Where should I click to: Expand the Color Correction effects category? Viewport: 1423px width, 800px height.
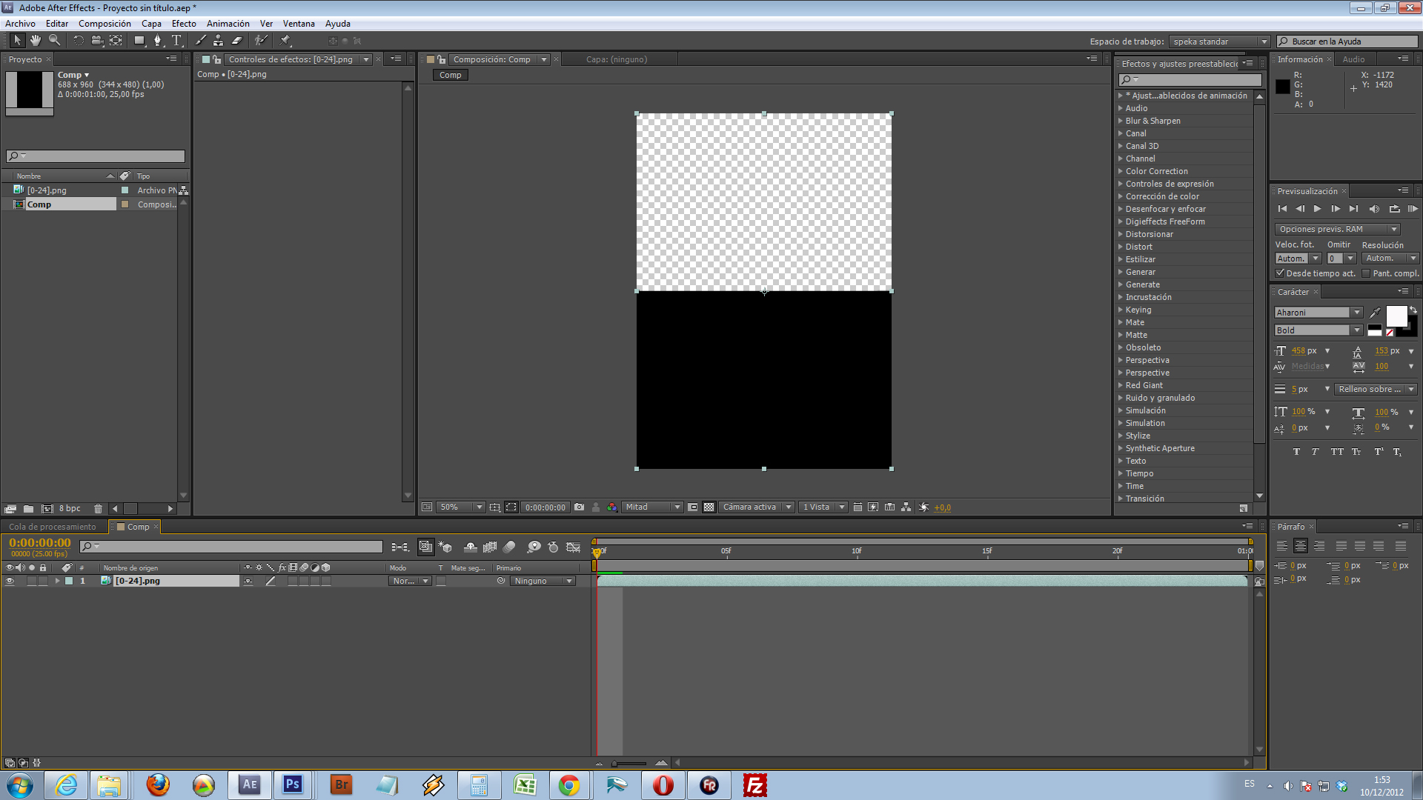[x=1121, y=171]
